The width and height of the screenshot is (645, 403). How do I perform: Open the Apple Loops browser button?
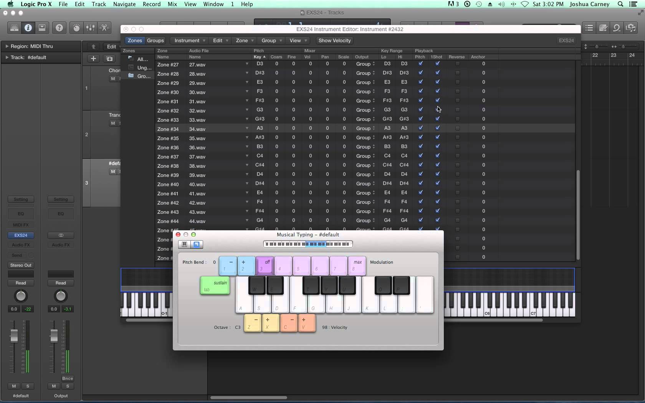pos(617,28)
